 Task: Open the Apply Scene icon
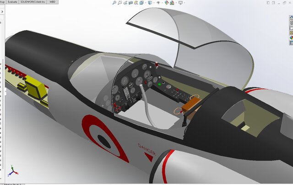tap(171, 3)
